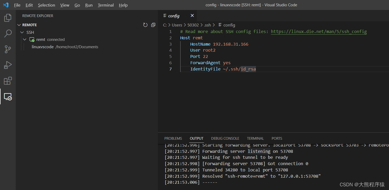Screen dimensions: 389x190
Task: Open the File menu
Action: click(17, 5)
